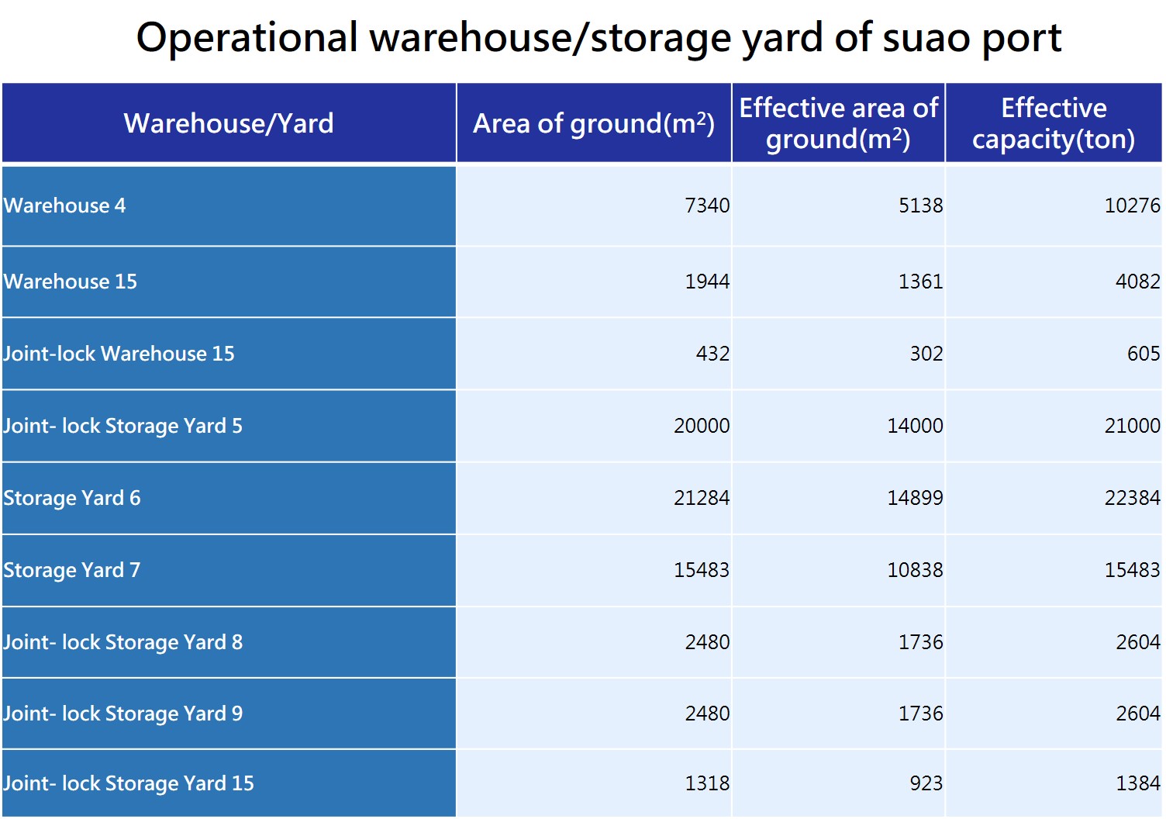Image resolution: width=1166 pixels, height=819 pixels.
Task: Select the 'Effective capacity(ton)' column header
Action: pos(1054,123)
